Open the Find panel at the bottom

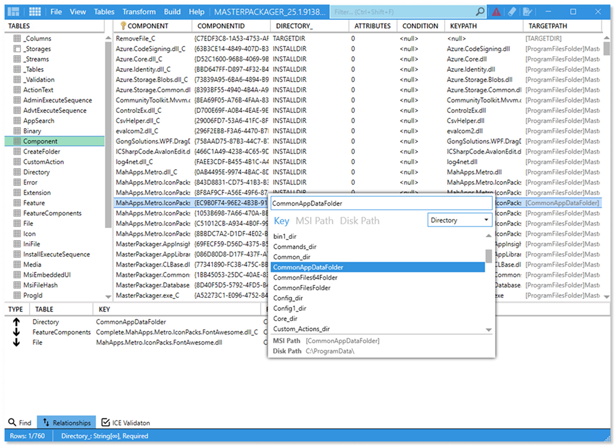(20, 423)
